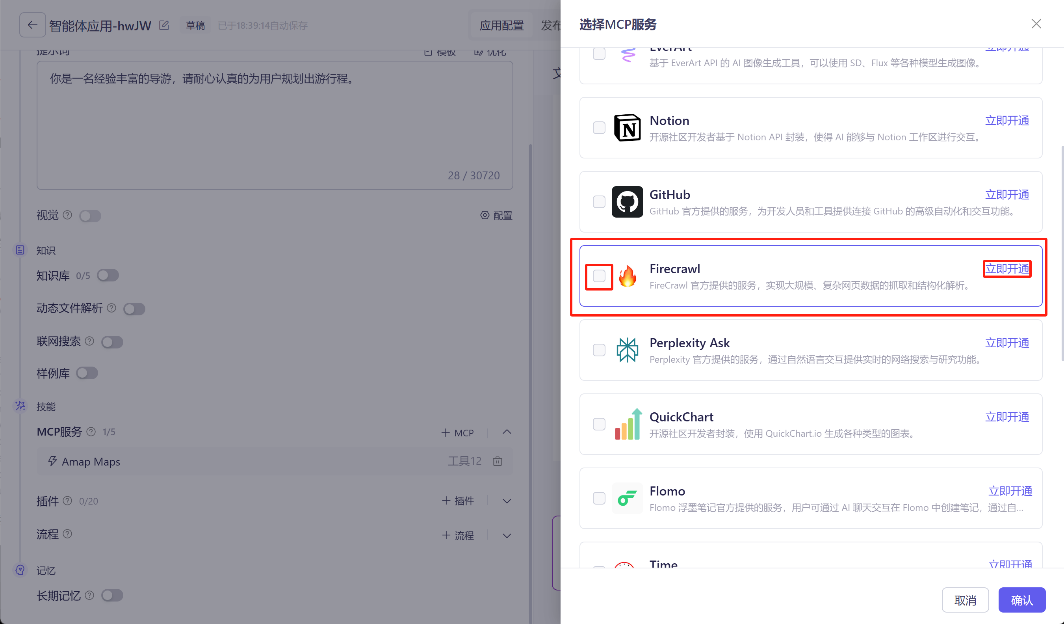Click the GitHub logo icon
This screenshot has width=1064, height=624.
click(627, 201)
